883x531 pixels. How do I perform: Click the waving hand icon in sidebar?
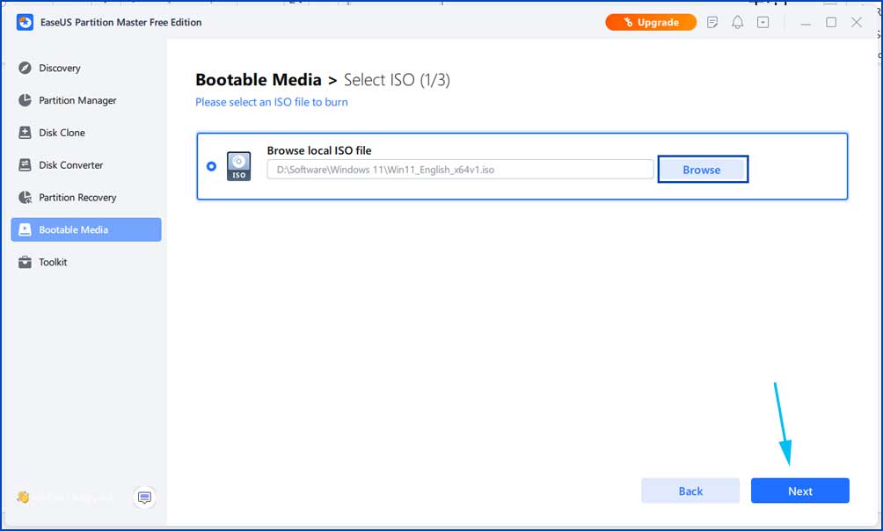click(x=23, y=498)
